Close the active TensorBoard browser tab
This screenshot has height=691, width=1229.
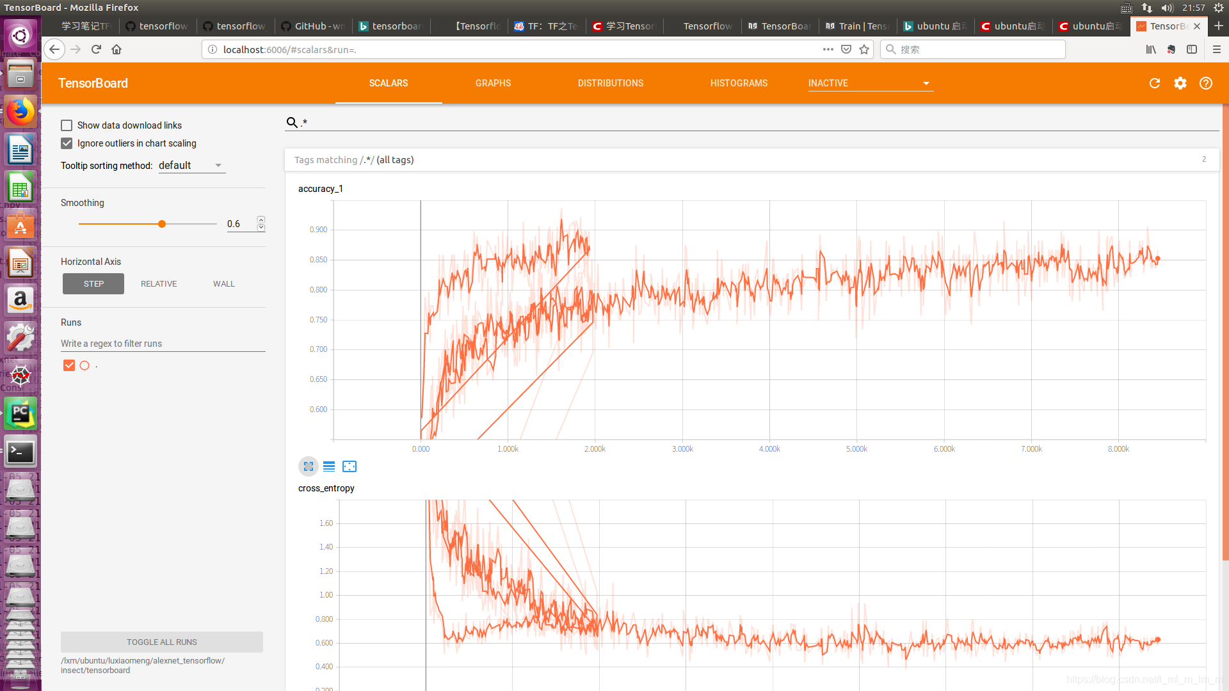(1197, 26)
